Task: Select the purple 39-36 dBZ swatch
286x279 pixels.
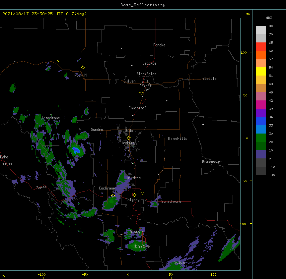Action: [261, 113]
